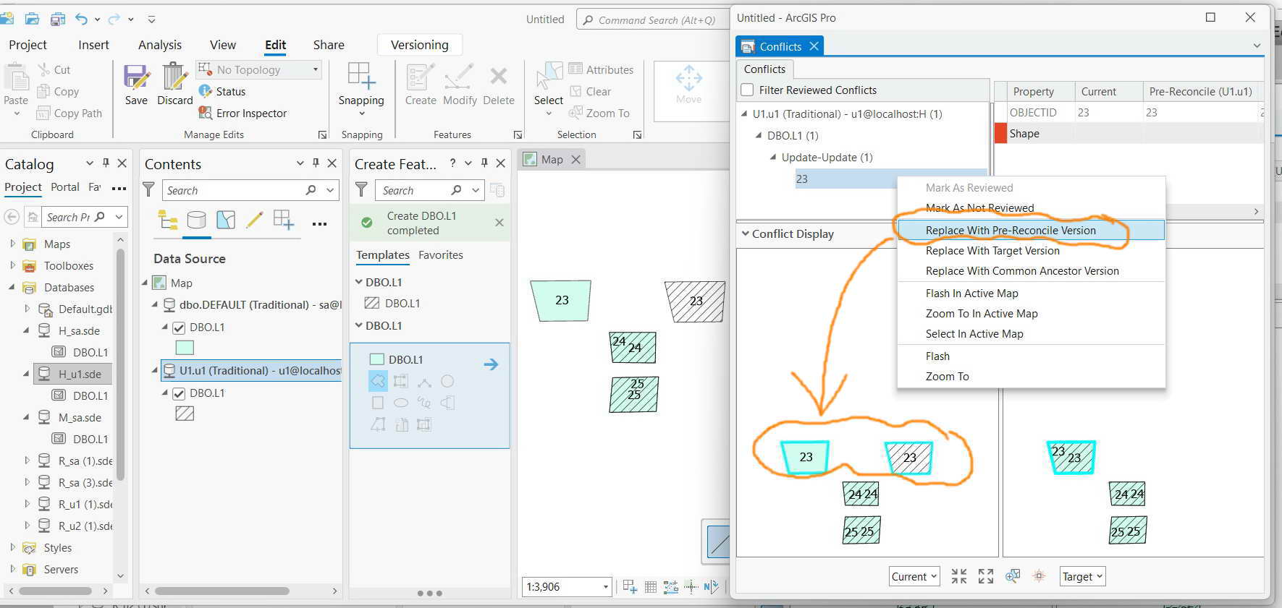
Task: Expand the Maps folder in Catalog
Action: coord(12,244)
